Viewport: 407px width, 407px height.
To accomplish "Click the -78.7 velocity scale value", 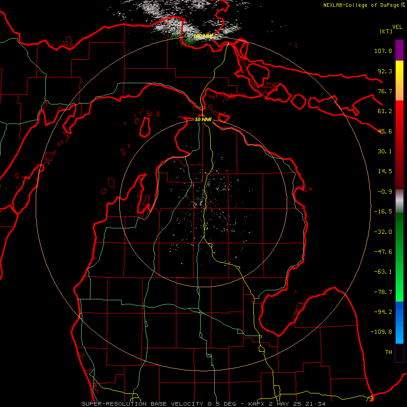I will [383, 292].
